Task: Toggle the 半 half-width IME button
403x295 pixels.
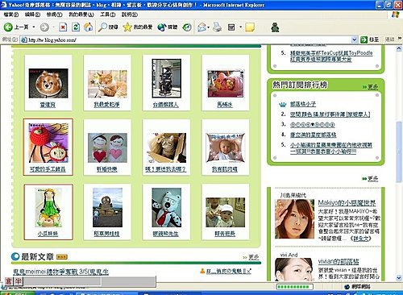Action: [19, 281]
